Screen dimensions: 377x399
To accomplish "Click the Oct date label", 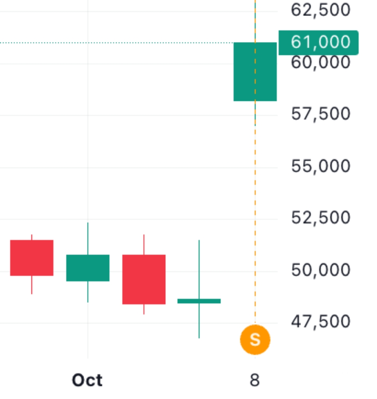I will pos(87,380).
